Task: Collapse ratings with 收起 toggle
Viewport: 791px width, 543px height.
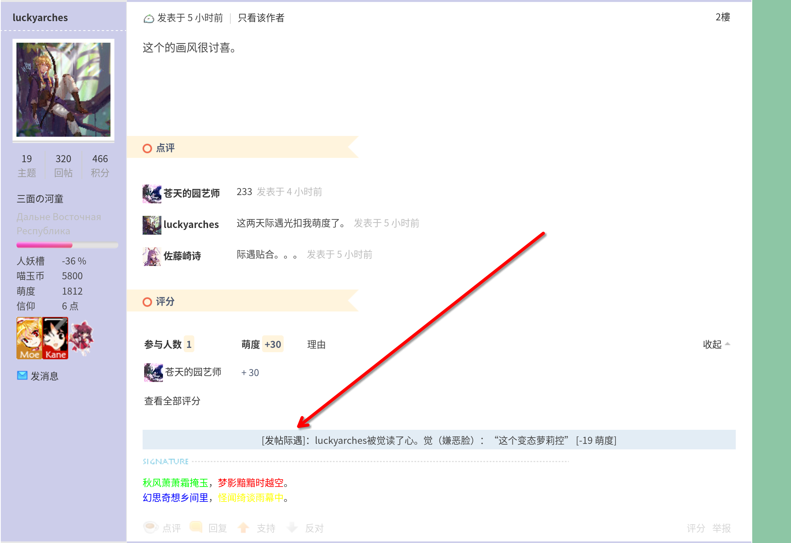Action: (716, 344)
